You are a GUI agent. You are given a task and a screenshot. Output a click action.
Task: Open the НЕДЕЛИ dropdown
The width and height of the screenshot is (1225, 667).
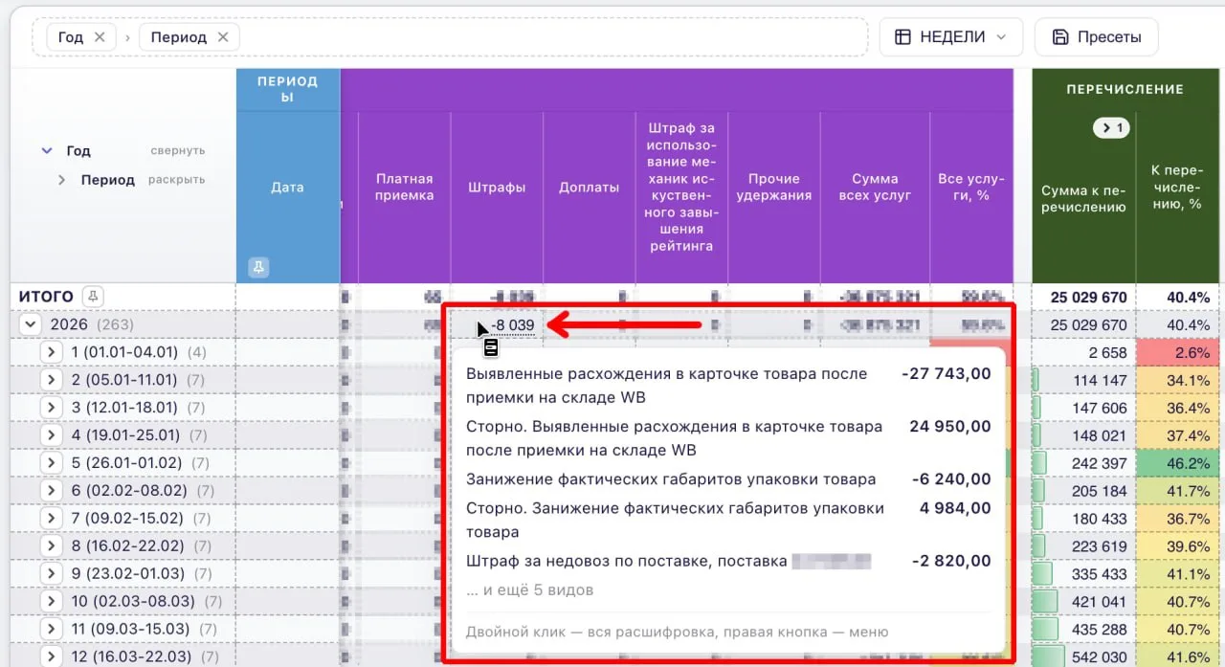[x=950, y=37]
